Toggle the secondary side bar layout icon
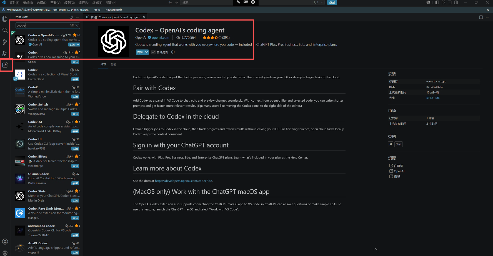 (456, 2)
